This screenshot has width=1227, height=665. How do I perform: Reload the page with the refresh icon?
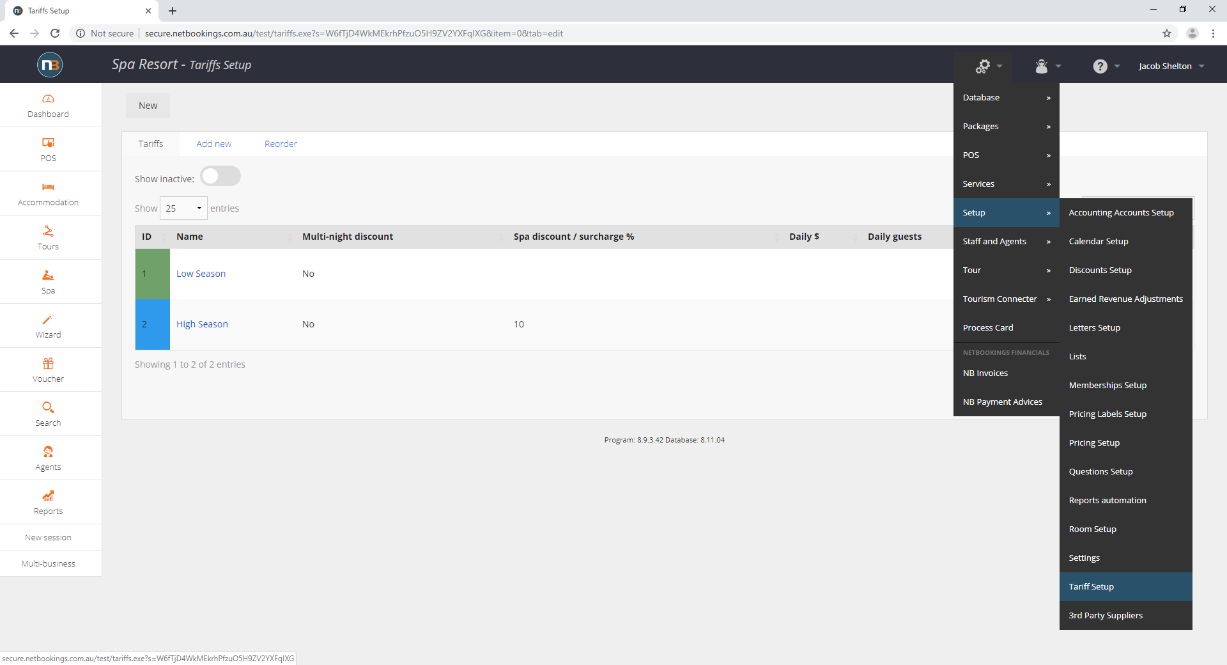[55, 33]
